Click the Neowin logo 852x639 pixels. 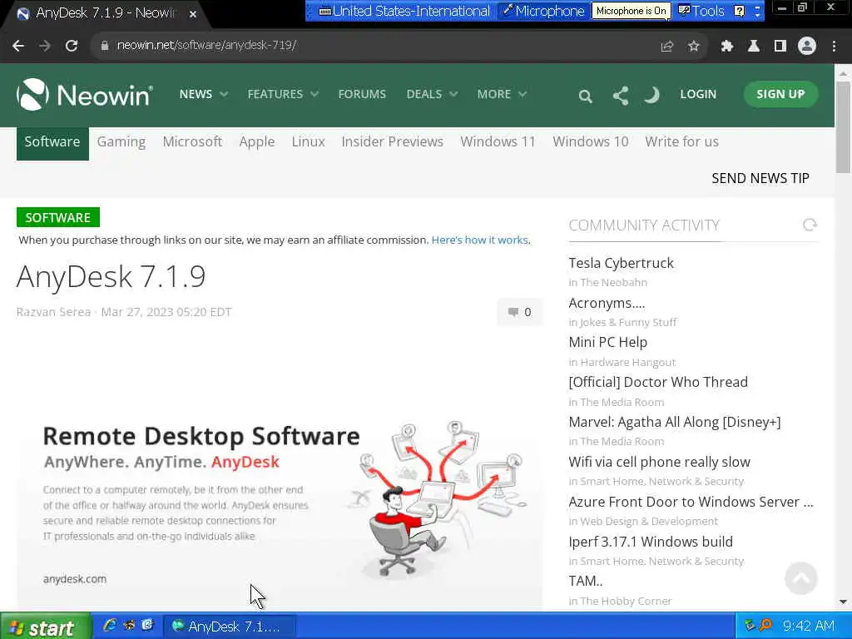tap(85, 95)
